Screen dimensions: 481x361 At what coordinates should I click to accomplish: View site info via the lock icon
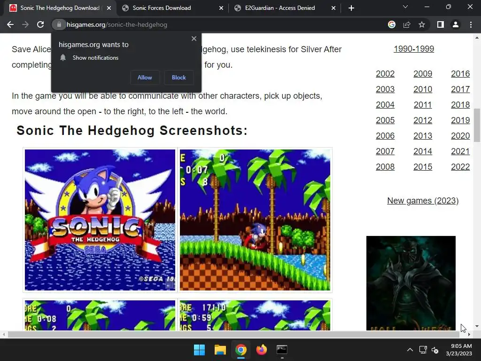[59, 24]
